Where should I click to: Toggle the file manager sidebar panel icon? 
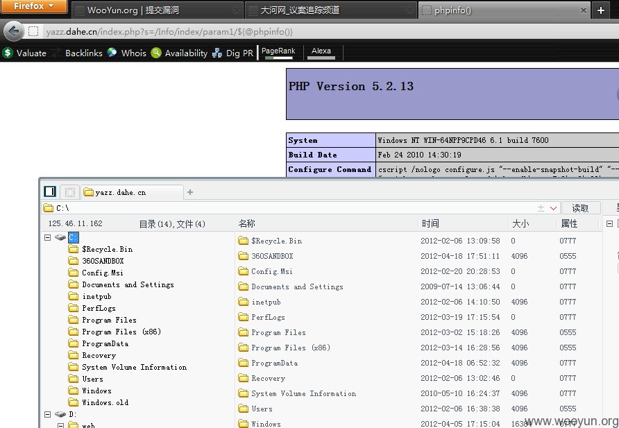click(x=50, y=191)
